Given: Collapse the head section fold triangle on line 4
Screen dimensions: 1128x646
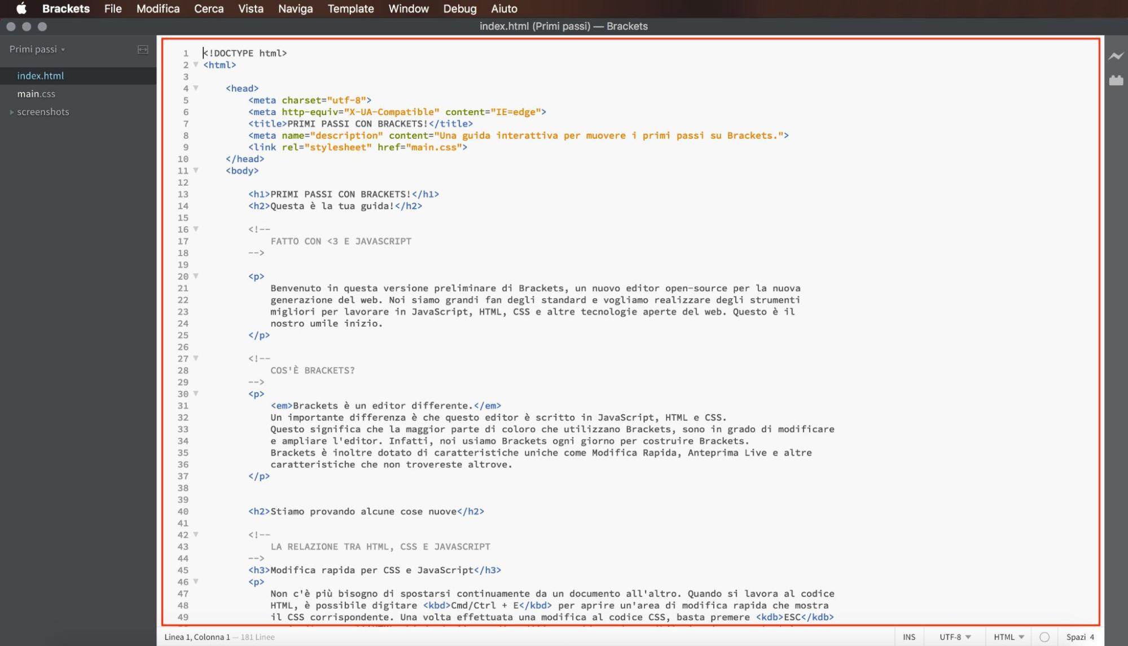Looking at the screenshot, I should click(196, 88).
